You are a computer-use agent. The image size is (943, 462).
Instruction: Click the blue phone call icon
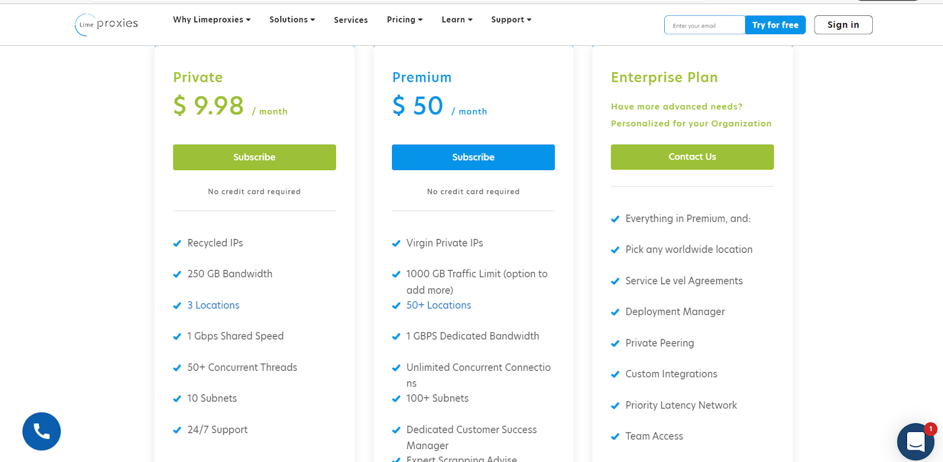click(x=42, y=431)
